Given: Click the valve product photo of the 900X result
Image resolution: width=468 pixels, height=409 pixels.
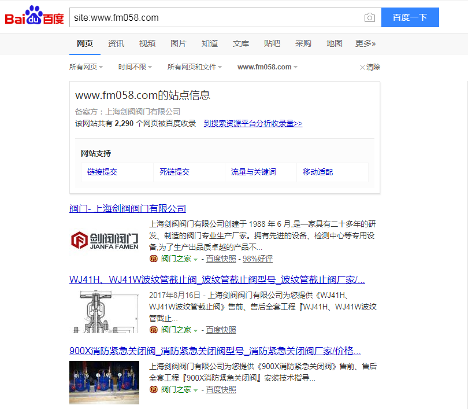Looking at the screenshot, I should [x=104, y=383].
